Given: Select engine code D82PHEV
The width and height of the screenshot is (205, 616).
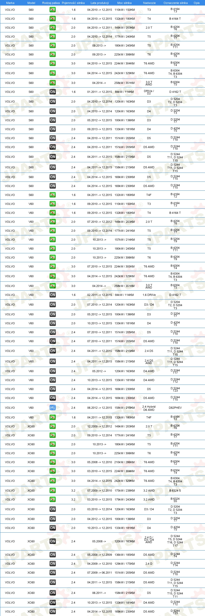Looking at the screenshot, I should pos(175,408).
